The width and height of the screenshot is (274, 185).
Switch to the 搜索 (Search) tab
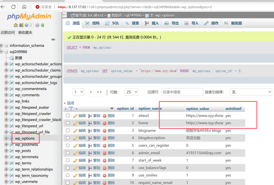pyautogui.click(x=132, y=23)
